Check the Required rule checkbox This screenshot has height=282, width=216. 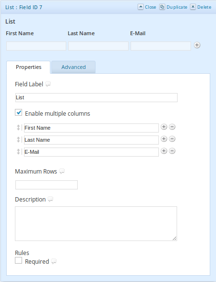(x=18, y=260)
